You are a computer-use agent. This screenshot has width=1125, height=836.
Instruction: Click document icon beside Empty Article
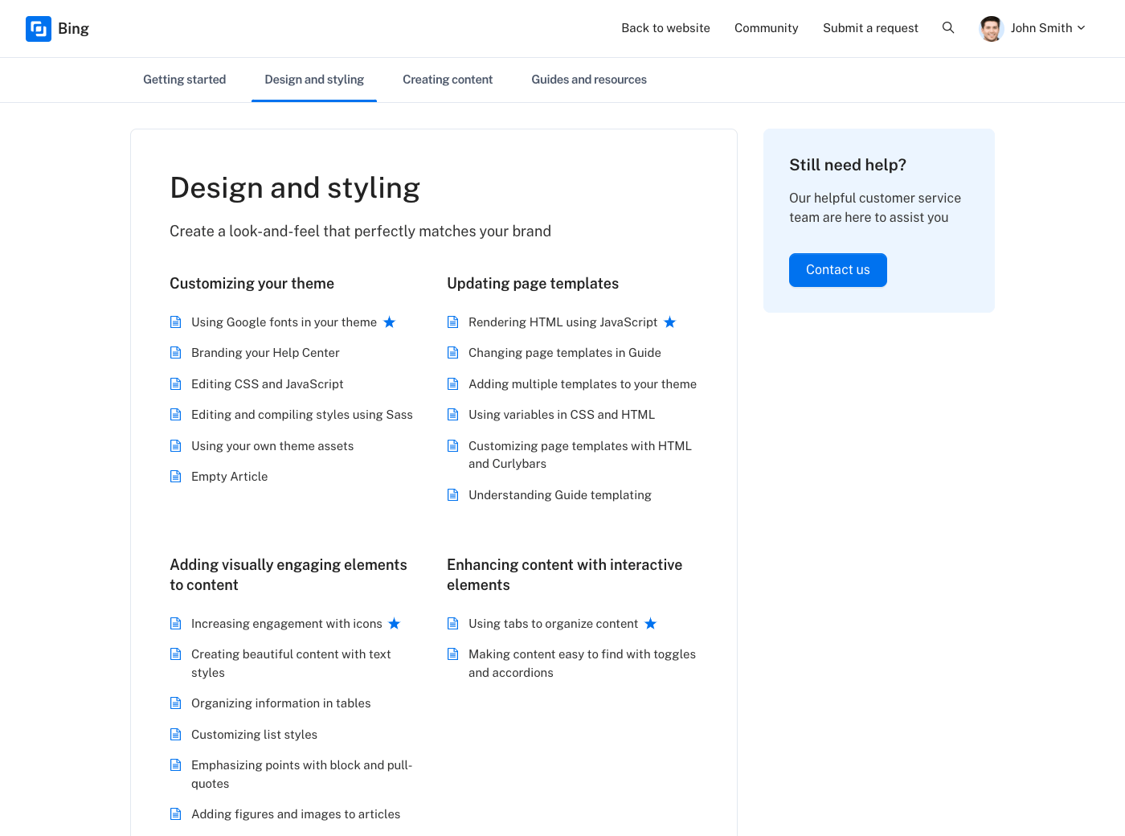tap(176, 477)
